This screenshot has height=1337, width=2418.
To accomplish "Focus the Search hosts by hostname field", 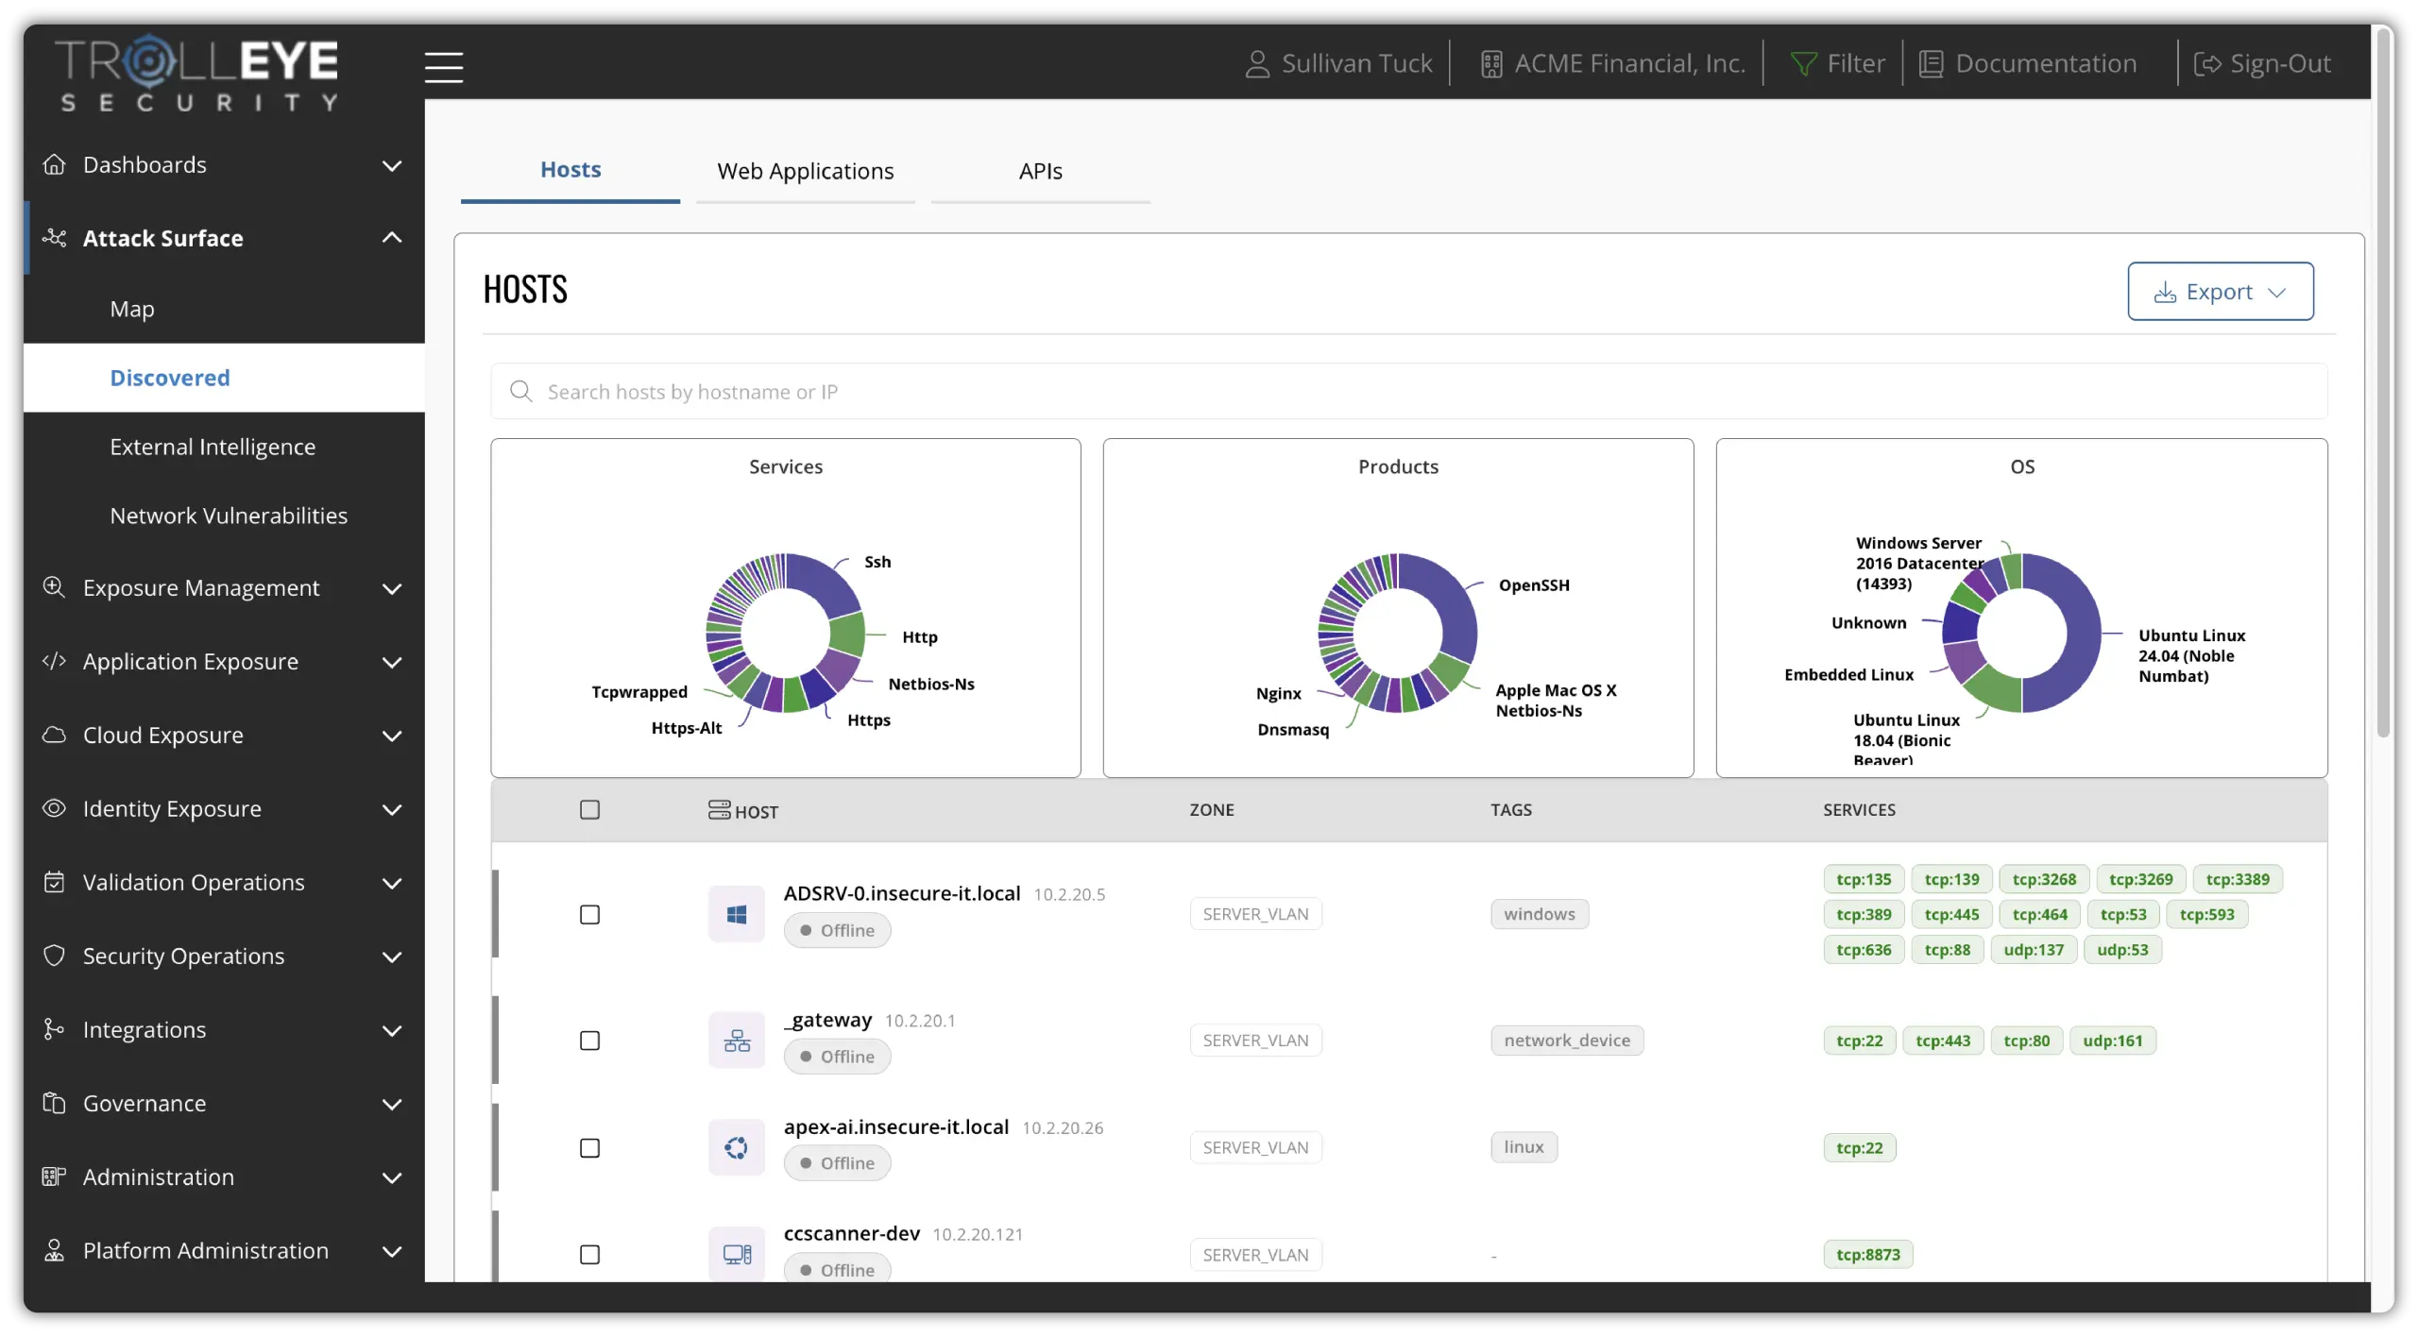I will (1408, 391).
